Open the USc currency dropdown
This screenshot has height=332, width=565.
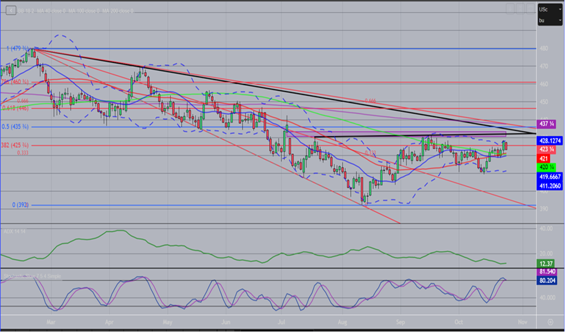549,10
